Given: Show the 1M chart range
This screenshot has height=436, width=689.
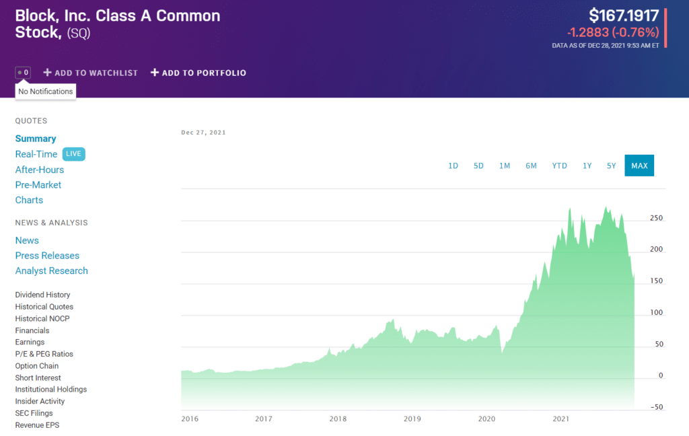Looking at the screenshot, I should tap(505, 166).
